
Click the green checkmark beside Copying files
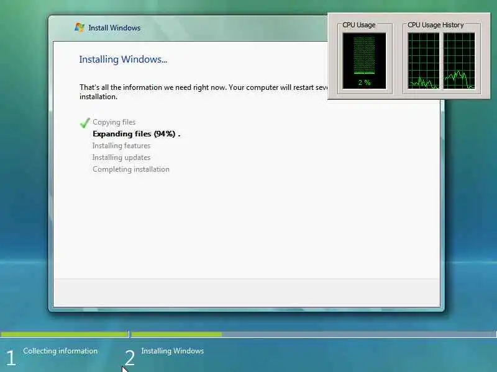coord(84,123)
